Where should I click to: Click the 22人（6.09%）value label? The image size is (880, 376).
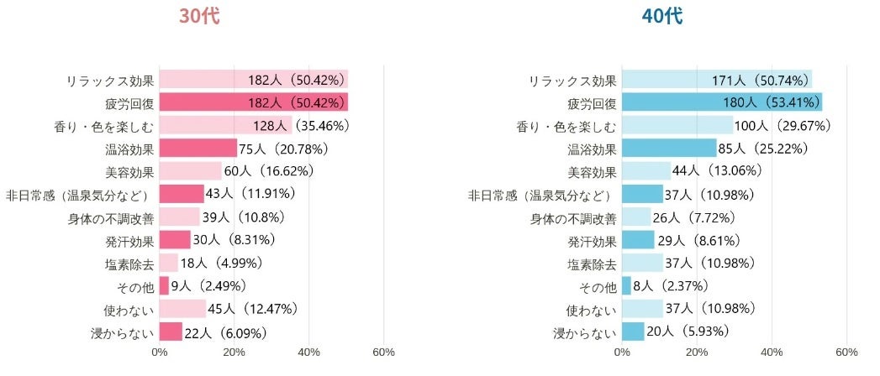(228, 332)
